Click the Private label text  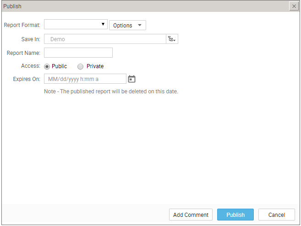tap(95, 66)
